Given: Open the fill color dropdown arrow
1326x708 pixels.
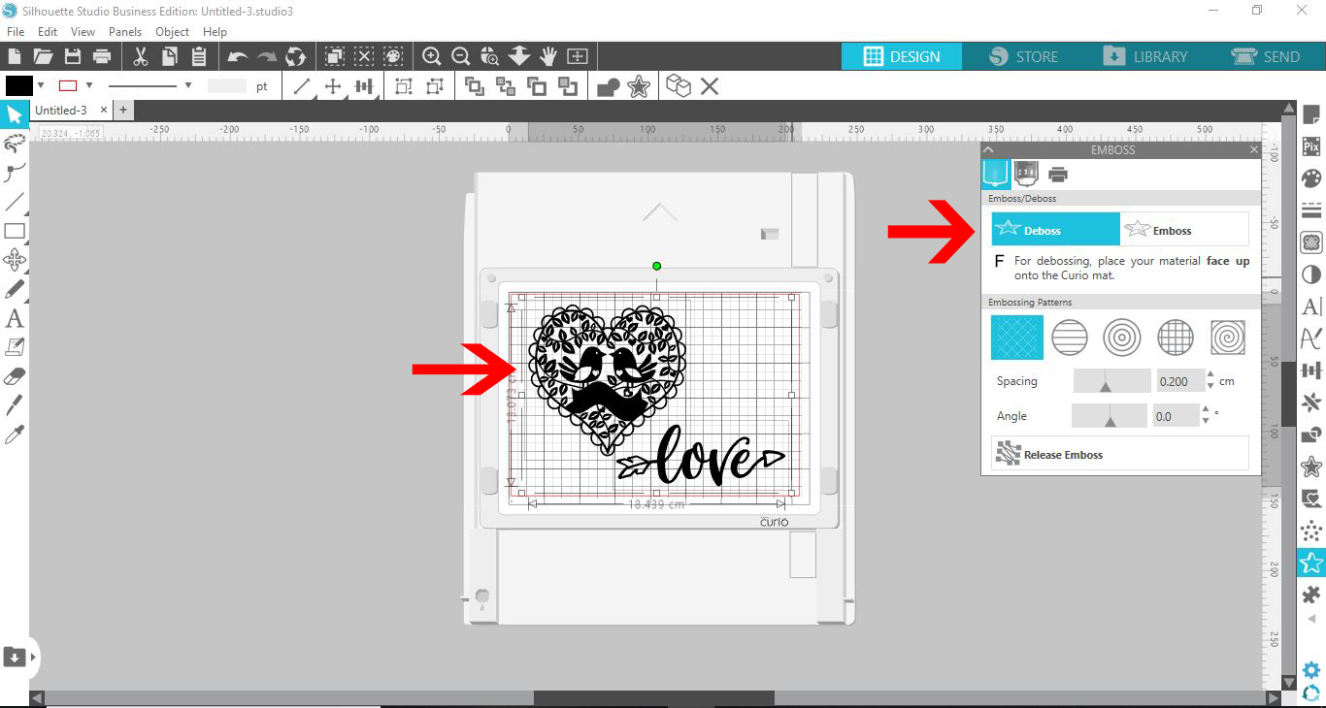Looking at the screenshot, I should pos(41,85).
